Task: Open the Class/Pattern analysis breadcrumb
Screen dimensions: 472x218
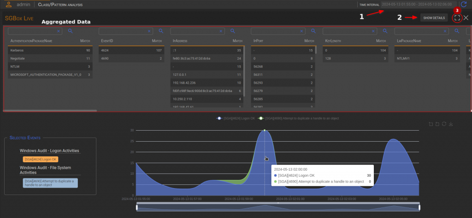Action: click(x=60, y=5)
